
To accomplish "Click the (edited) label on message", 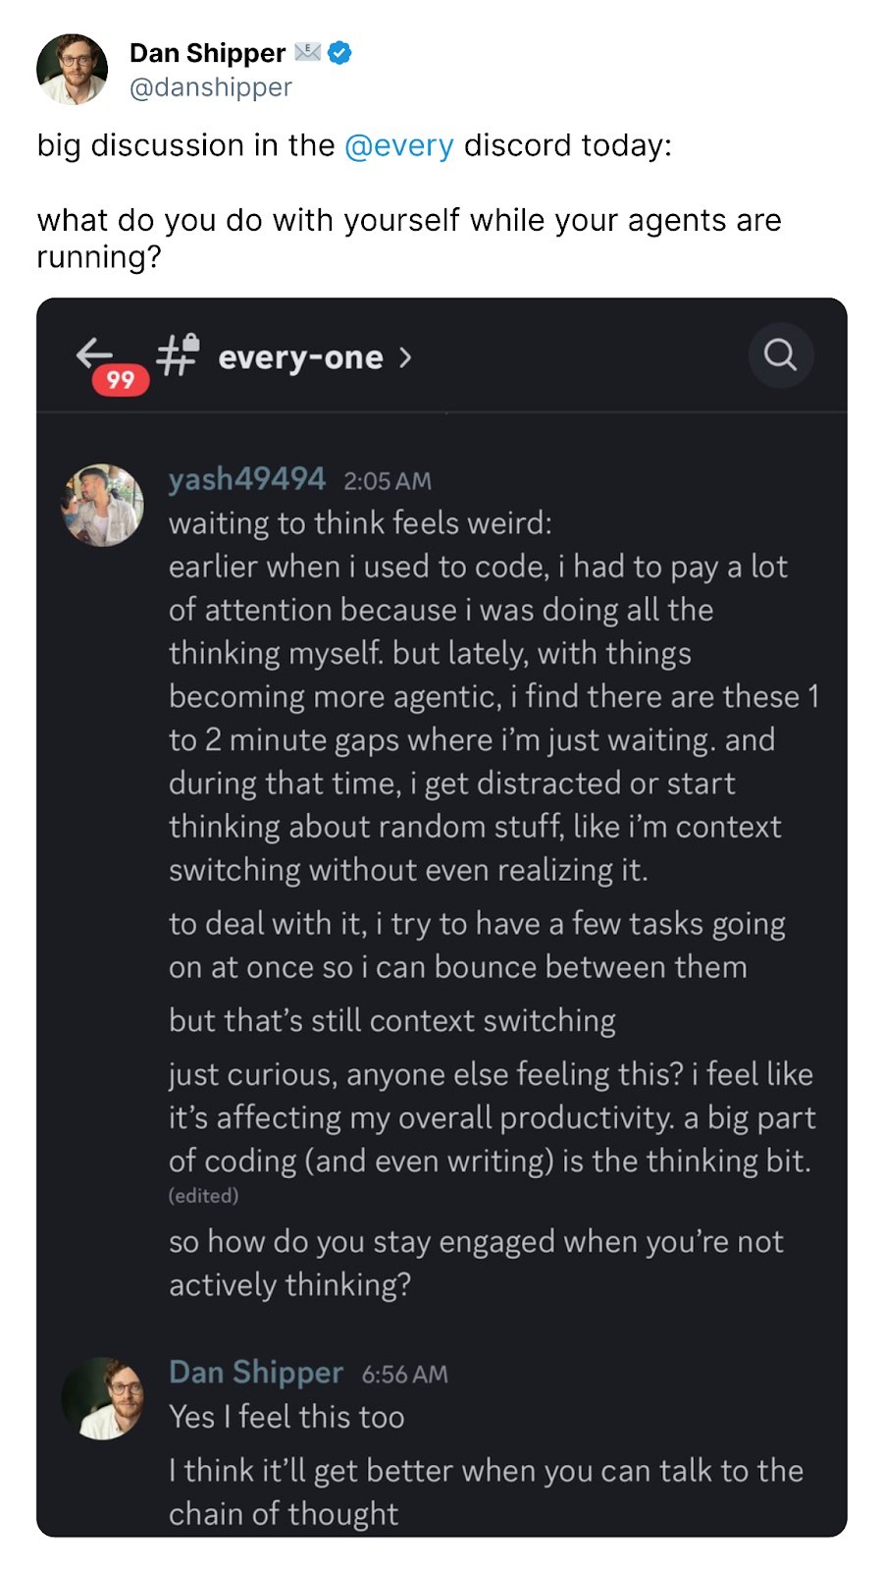I will [204, 1196].
